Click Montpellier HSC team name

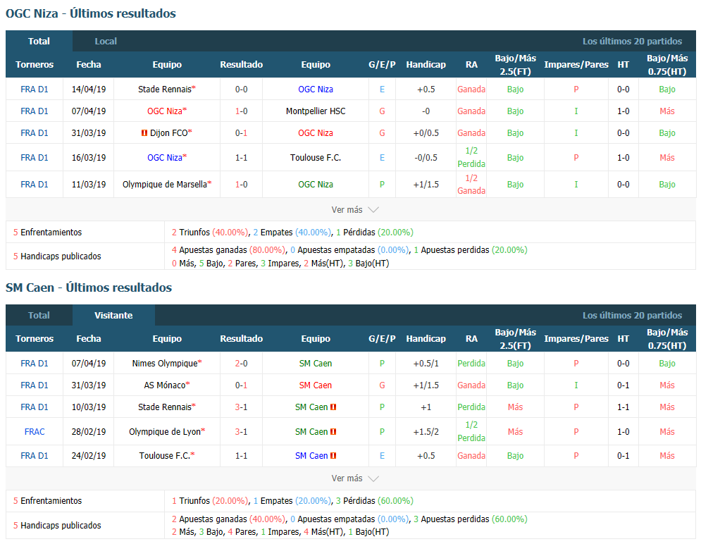coord(316,111)
